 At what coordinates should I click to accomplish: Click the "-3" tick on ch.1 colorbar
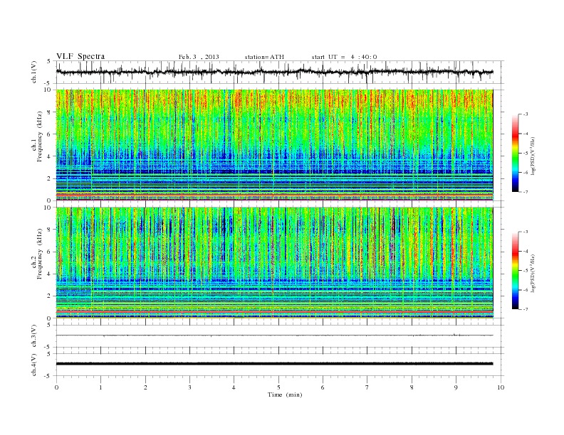[526, 114]
